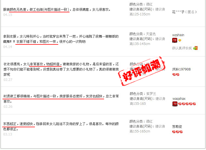The width and height of the screenshot is (206, 150).
Task: Click the red 好评如潮 stamp
Action: (142, 71)
